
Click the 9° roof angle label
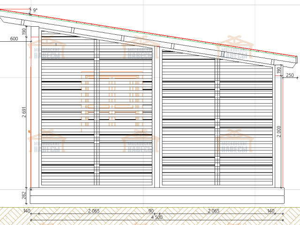pos(36,9)
